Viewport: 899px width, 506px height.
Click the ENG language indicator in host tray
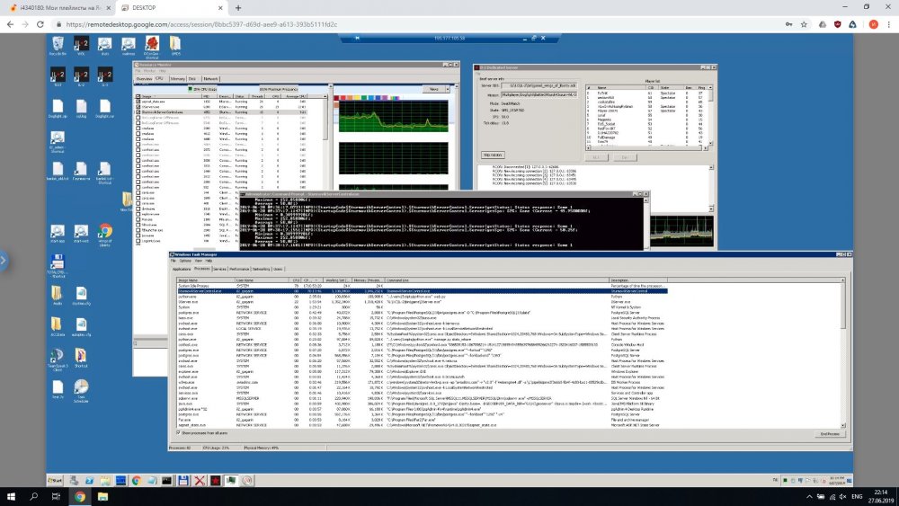[857, 496]
